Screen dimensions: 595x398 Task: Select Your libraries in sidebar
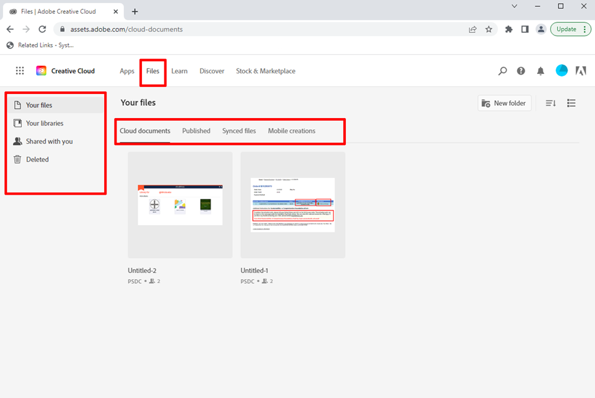point(56,123)
